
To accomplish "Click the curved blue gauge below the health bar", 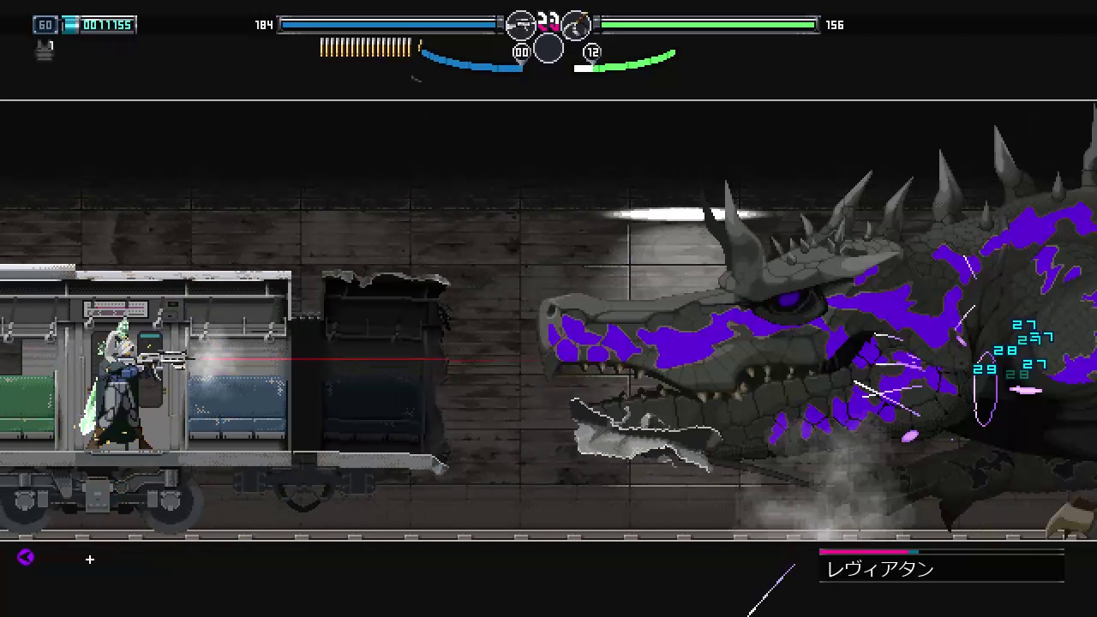I will 471,63.
